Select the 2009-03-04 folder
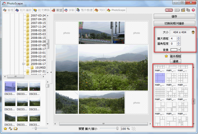 38,60
